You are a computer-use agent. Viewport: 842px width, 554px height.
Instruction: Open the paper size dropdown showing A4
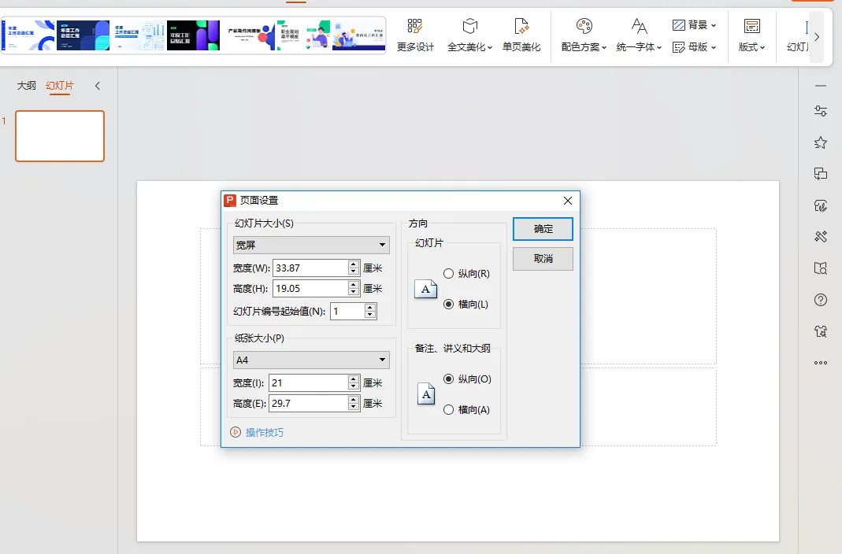tap(311, 360)
